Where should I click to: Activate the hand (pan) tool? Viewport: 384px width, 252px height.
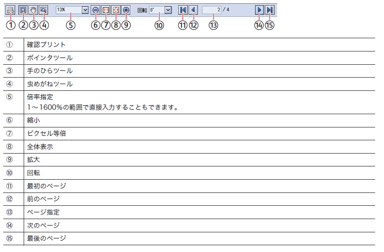click(x=33, y=10)
